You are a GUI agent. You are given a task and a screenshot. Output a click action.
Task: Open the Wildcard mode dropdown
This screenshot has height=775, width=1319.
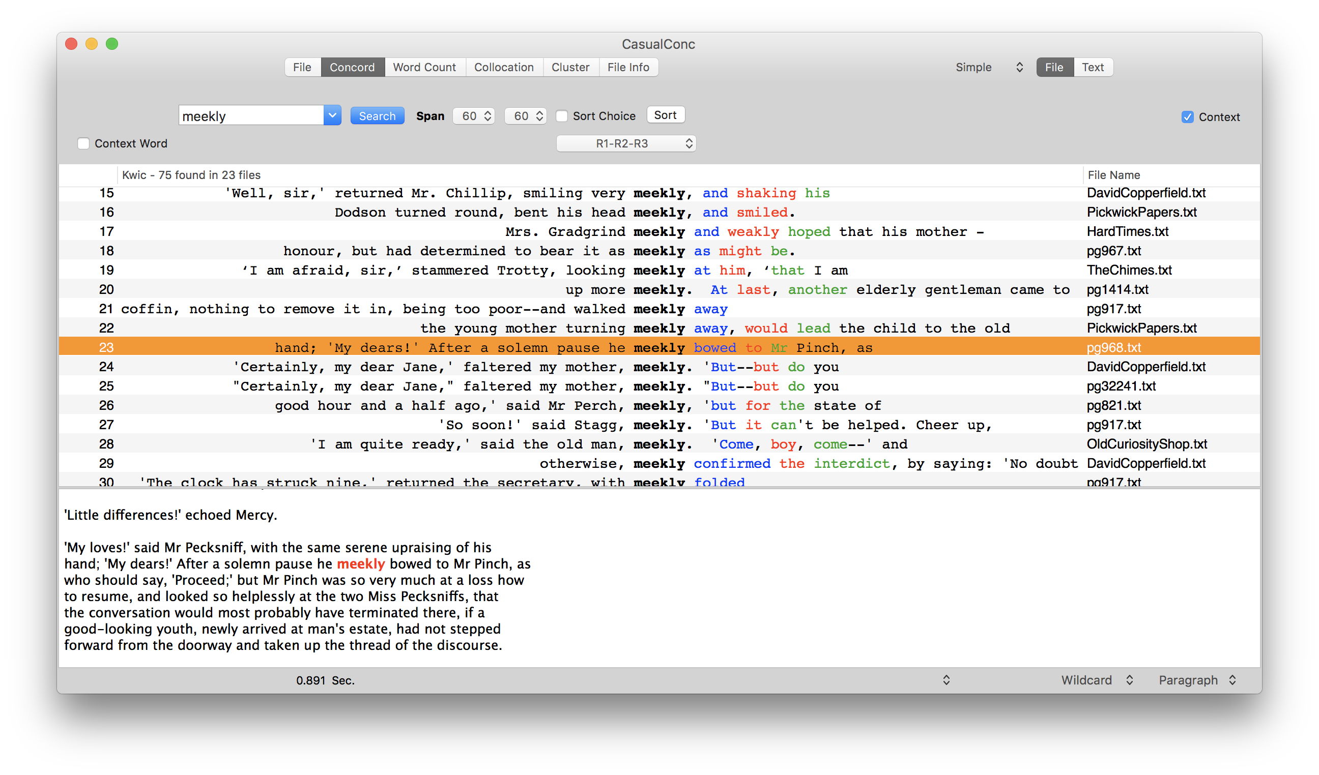pos(1097,680)
